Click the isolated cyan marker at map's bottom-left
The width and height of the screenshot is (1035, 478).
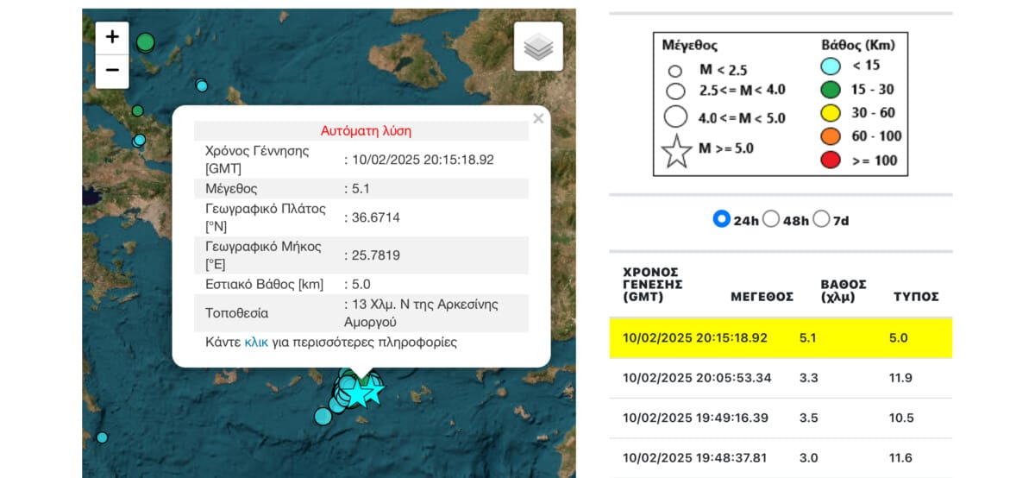coord(102,437)
